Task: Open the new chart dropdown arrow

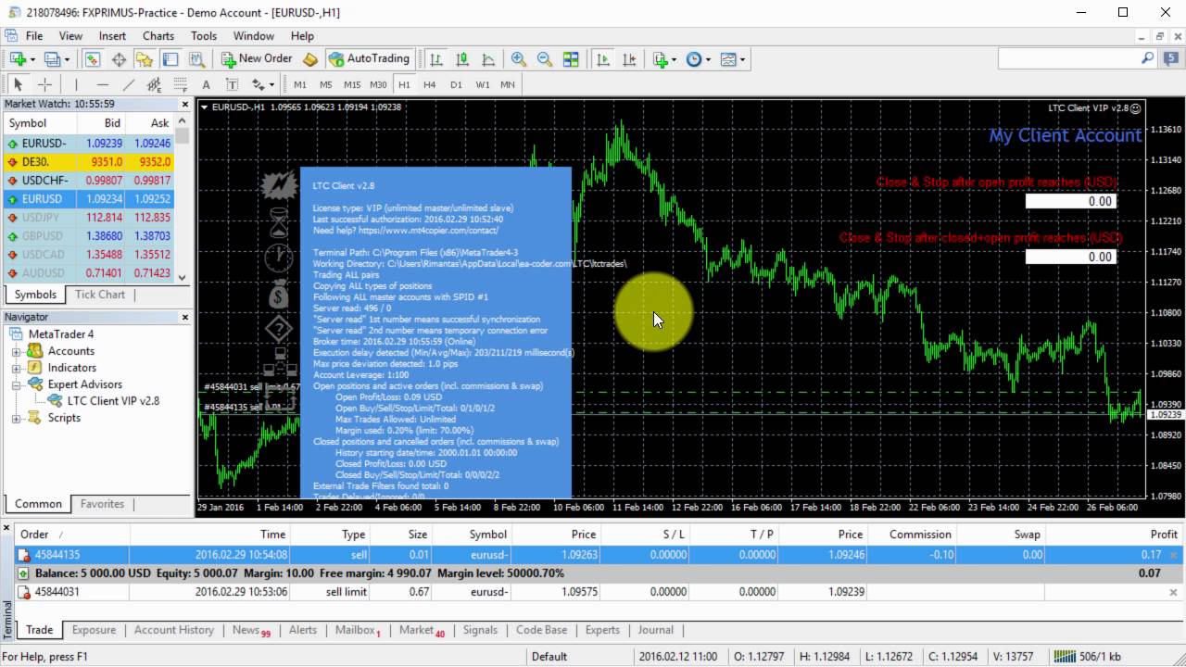Action: 32,59
